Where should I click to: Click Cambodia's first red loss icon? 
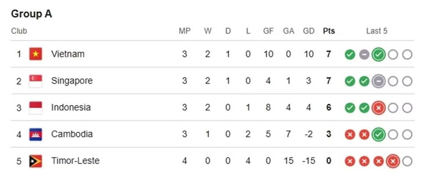pos(350,135)
